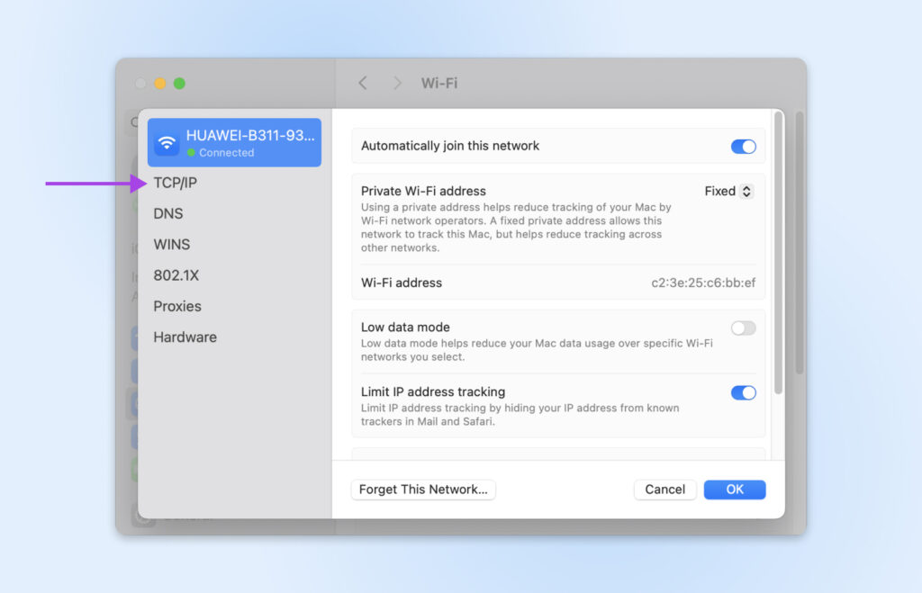Viewport: 922px width, 593px height.
Task: Open the TCP/IP section
Action: point(175,183)
